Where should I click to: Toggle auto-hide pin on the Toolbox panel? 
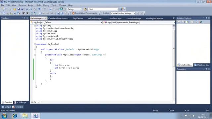pos(25,18)
